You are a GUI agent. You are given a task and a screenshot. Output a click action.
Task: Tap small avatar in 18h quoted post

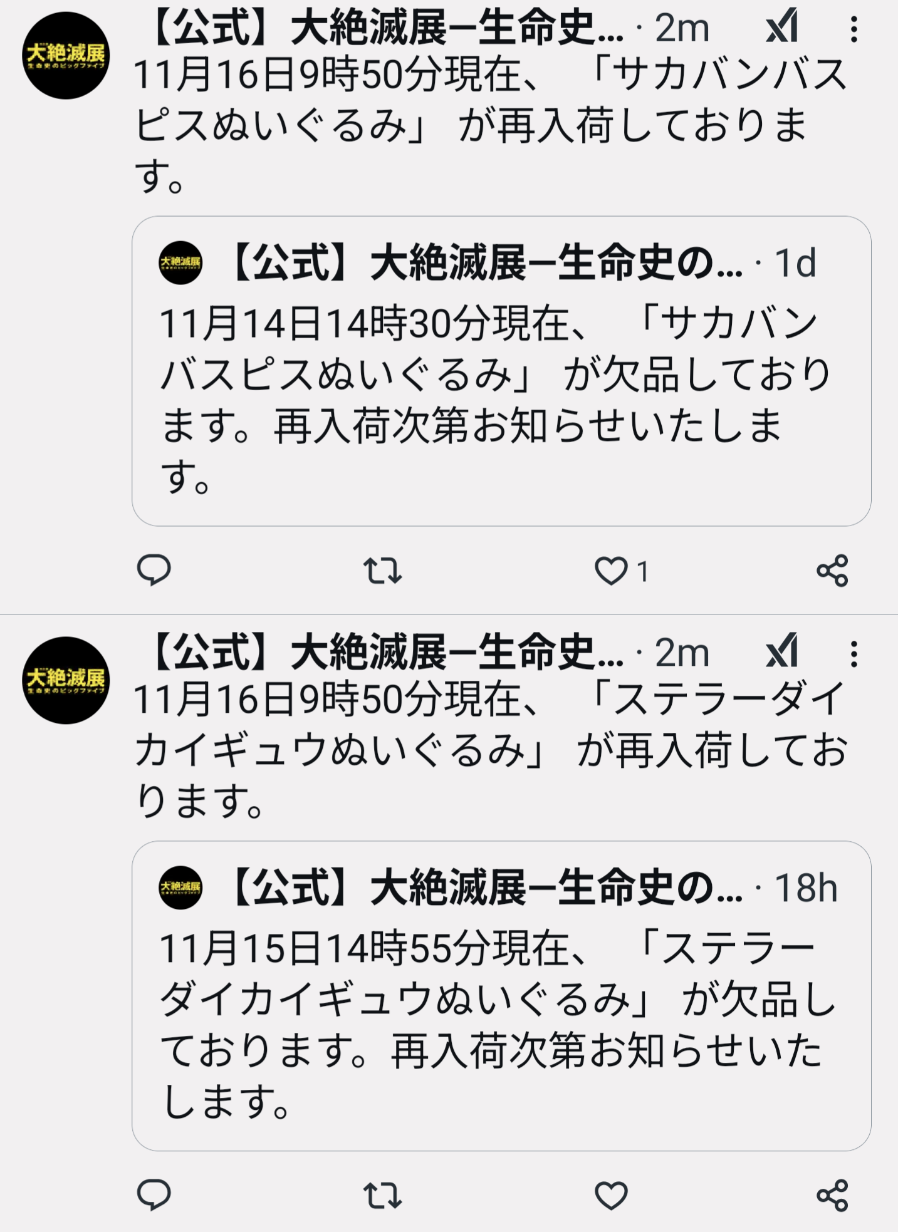(180, 888)
